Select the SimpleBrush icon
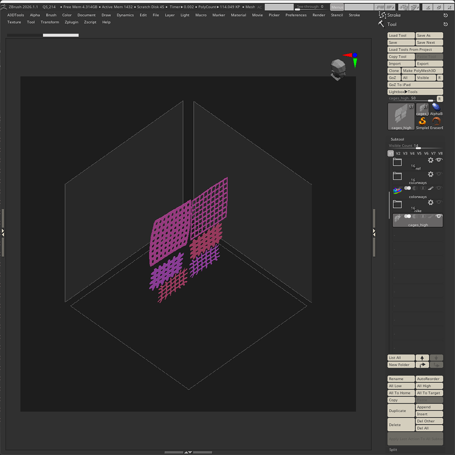455x455 pixels. pyautogui.click(x=422, y=121)
